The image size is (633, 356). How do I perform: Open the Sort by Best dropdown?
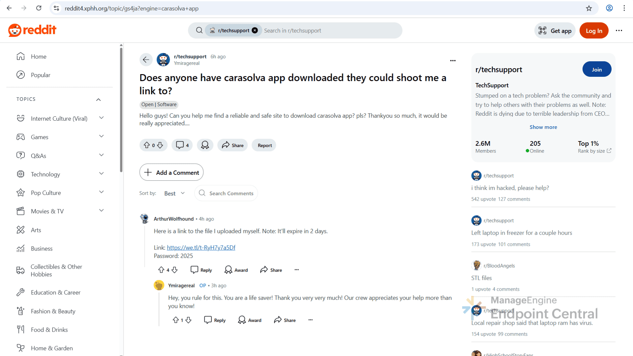click(174, 193)
